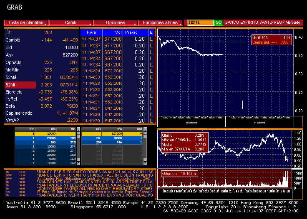The width and height of the screenshot is (307, 219).
Task: Select the bid row with size 17000
Action: 45,163
